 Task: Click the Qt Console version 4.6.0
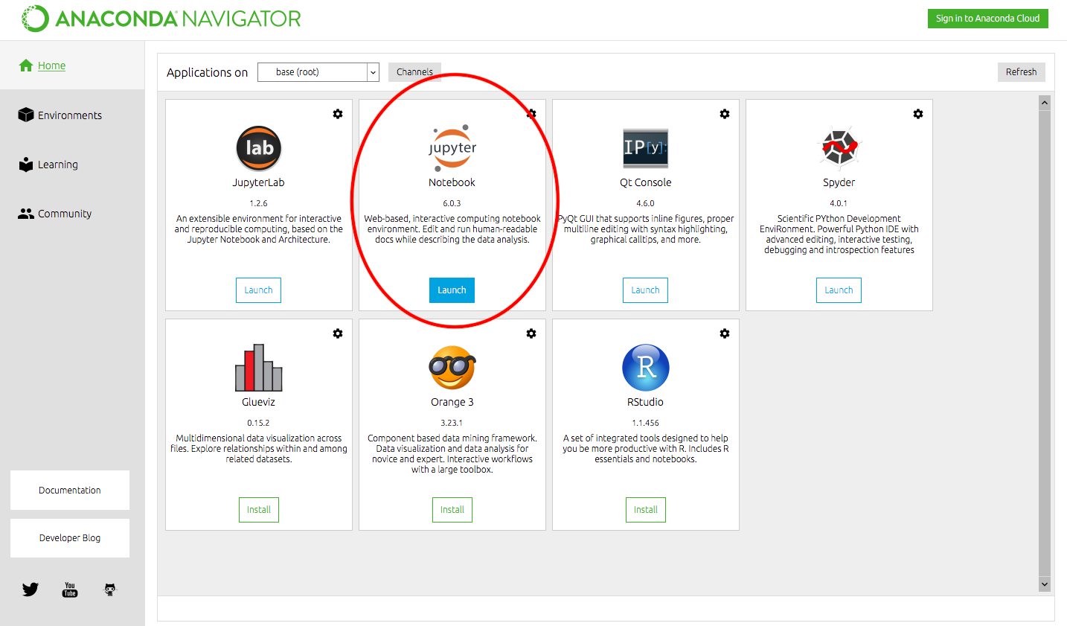point(645,203)
